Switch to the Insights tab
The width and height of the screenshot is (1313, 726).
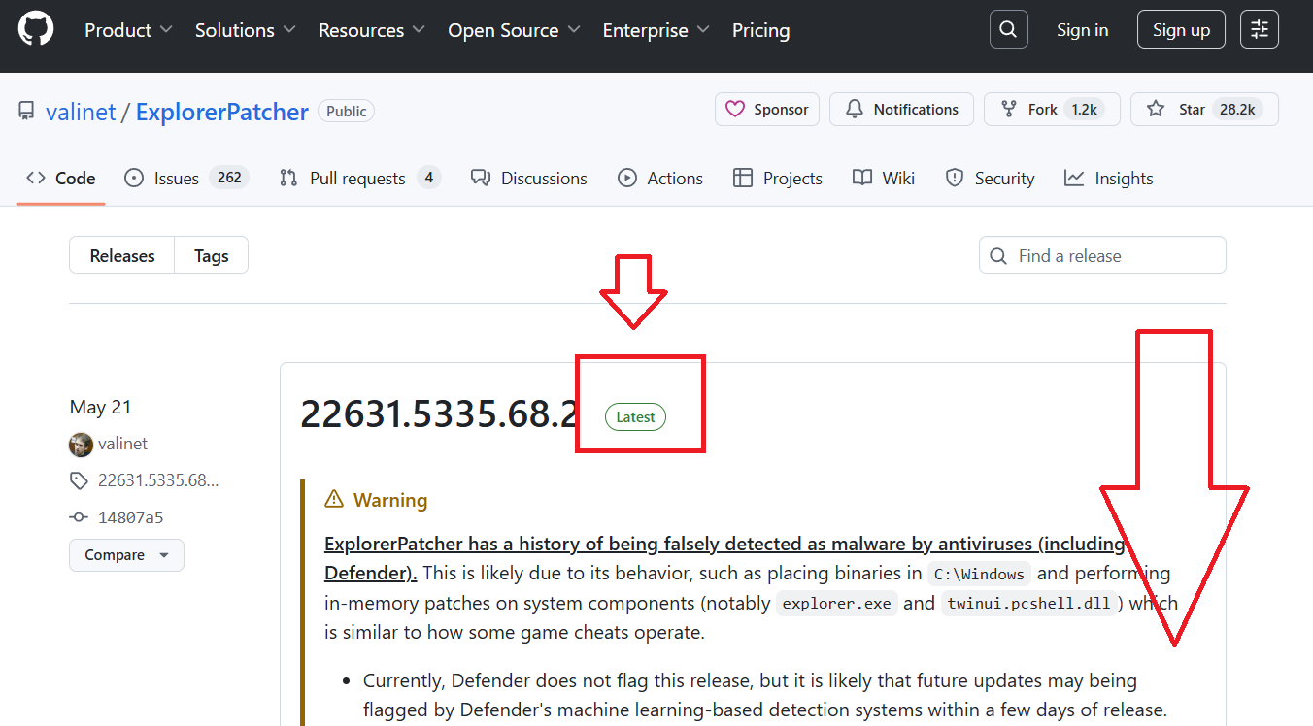(x=1109, y=179)
